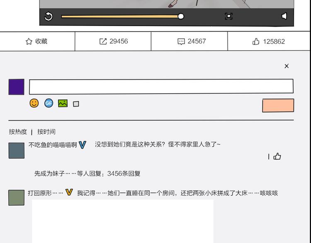311x243 pixels.
Task: Sort comments by 按时间
Action: tap(46, 132)
